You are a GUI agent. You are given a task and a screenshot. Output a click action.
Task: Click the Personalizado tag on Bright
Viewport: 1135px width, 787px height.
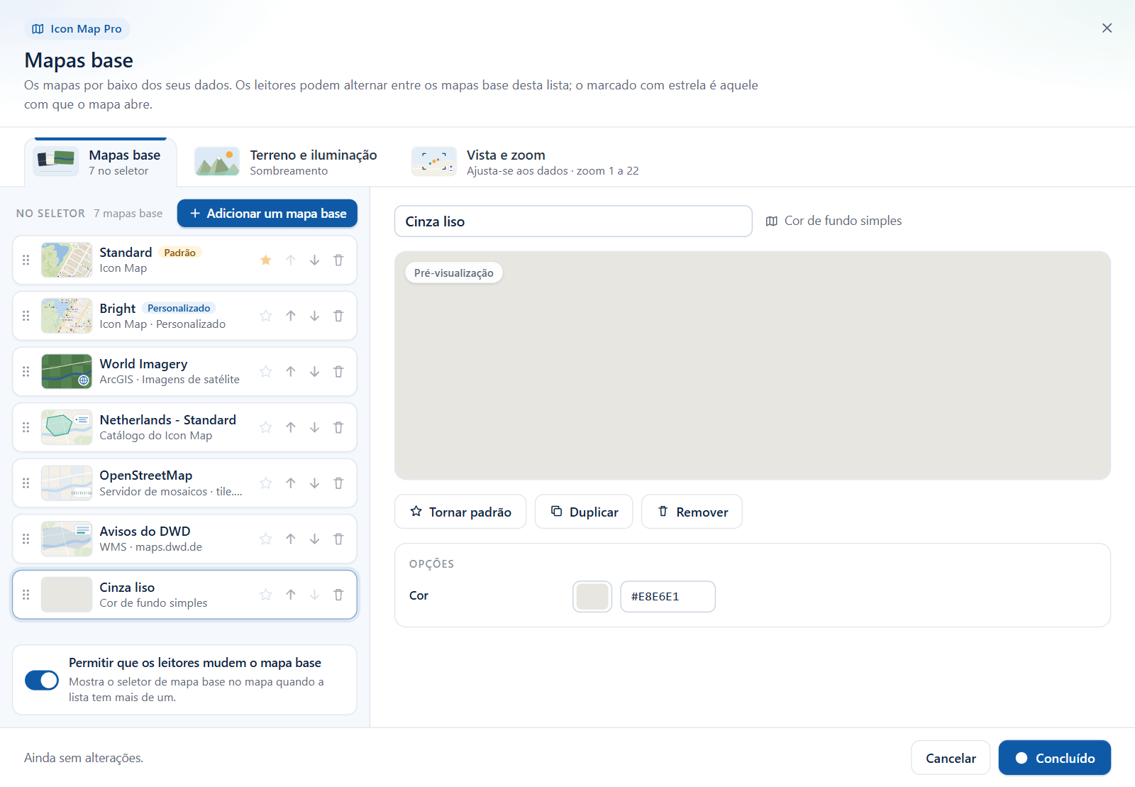[179, 308]
